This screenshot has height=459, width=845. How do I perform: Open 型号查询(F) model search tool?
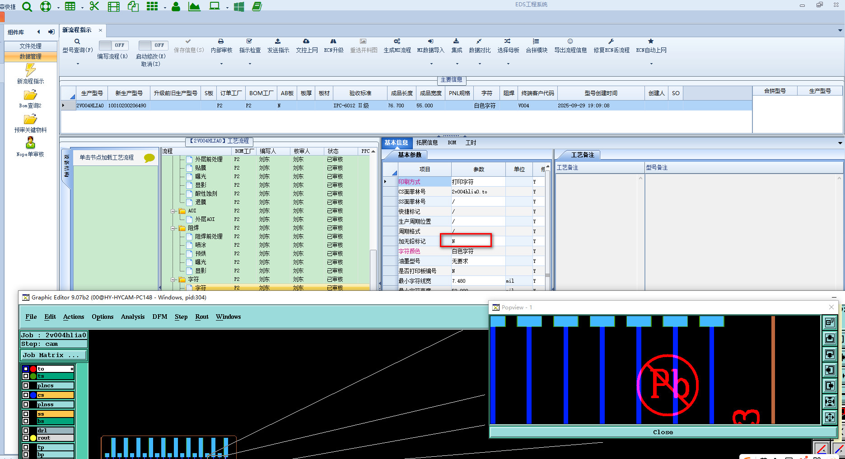point(77,46)
